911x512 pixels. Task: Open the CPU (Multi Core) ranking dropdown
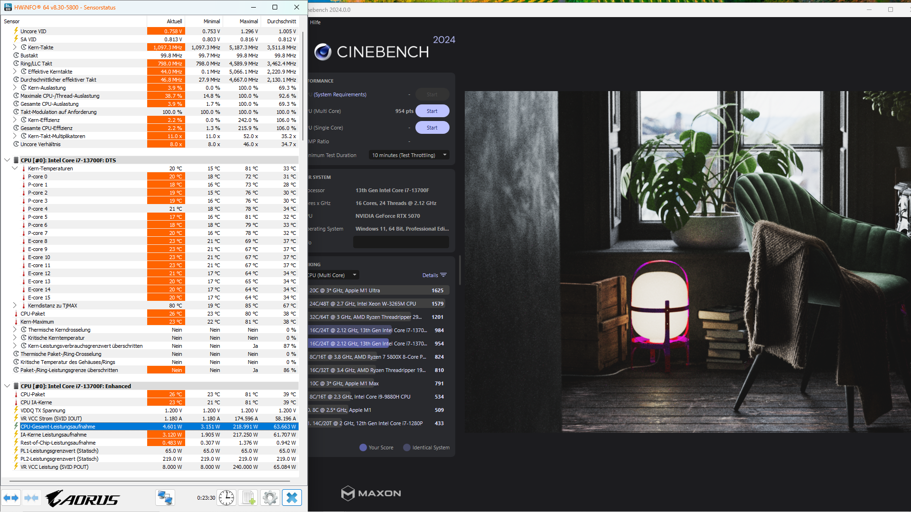(x=333, y=275)
